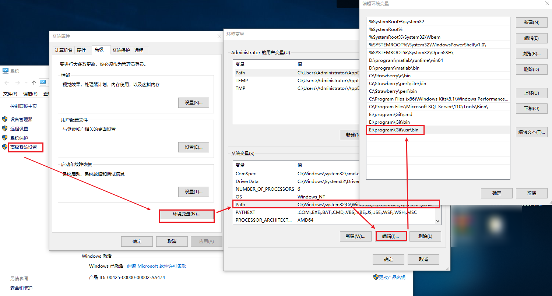Click 设置(E) button under 用户配置文件
This screenshot has width=552, height=296.
[194, 147]
